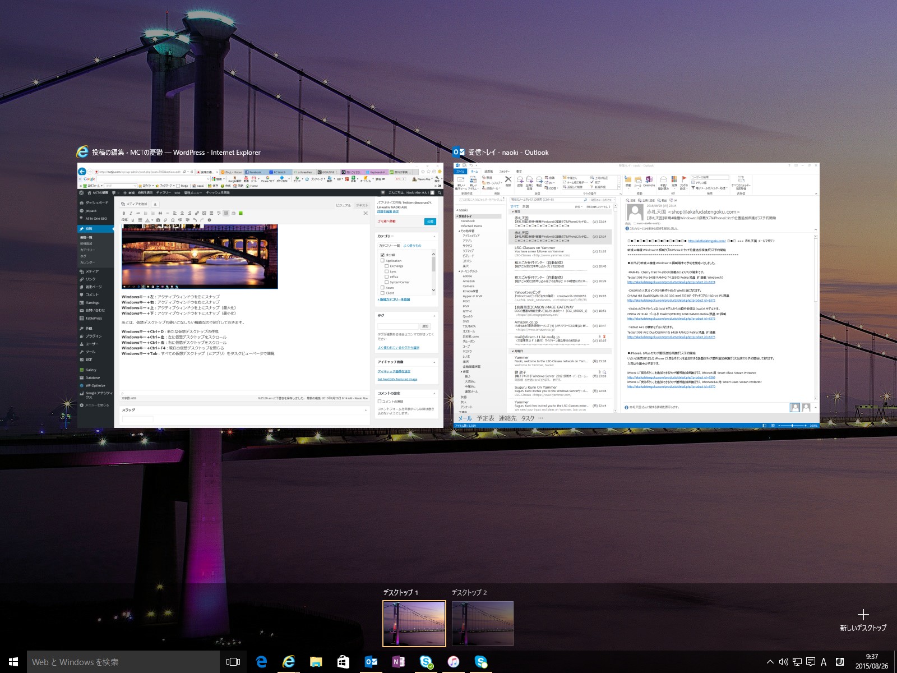Check the Office category checkbox
897x673 pixels.
click(x=386, y=276)
